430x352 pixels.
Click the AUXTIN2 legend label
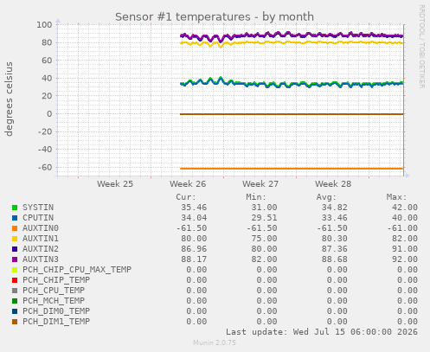(41, 249)
